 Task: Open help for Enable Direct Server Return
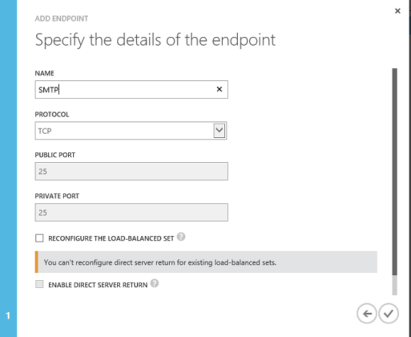click(x=155, y=284)
